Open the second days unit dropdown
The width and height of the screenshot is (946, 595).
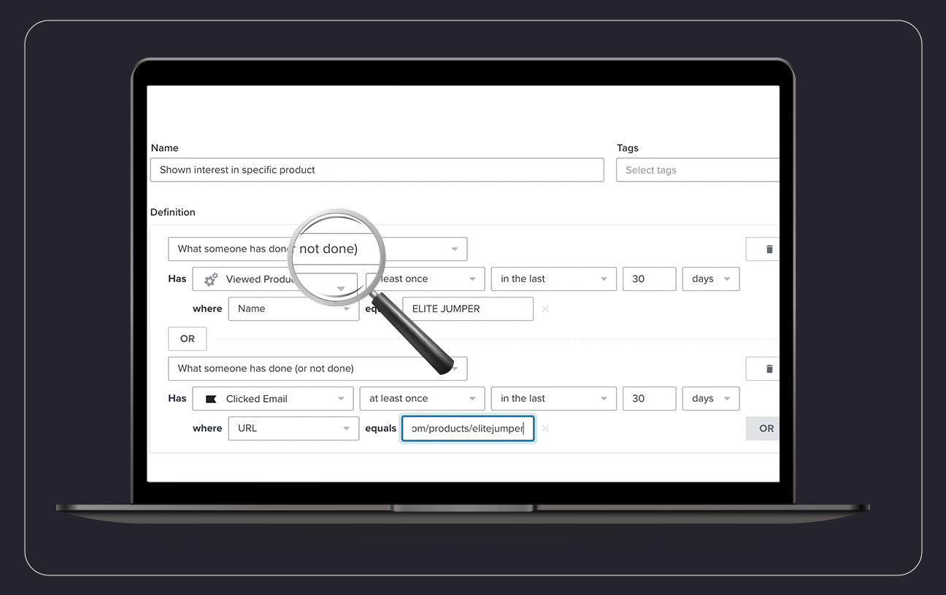tap(710, 399)
